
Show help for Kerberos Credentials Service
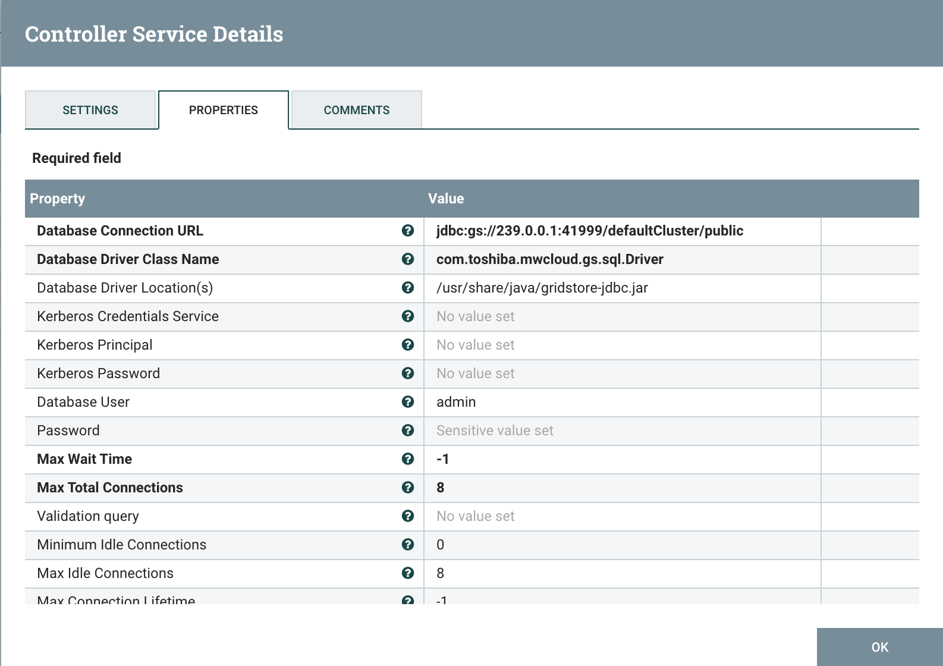coord(408,316)
